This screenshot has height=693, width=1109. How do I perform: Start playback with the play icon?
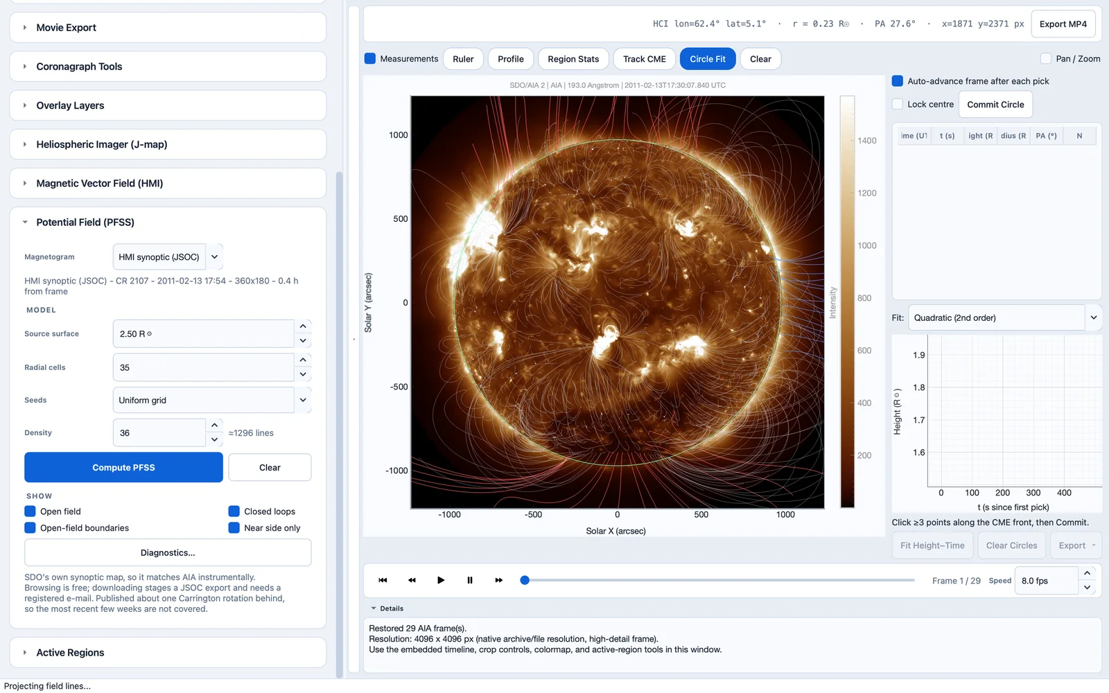441,580
